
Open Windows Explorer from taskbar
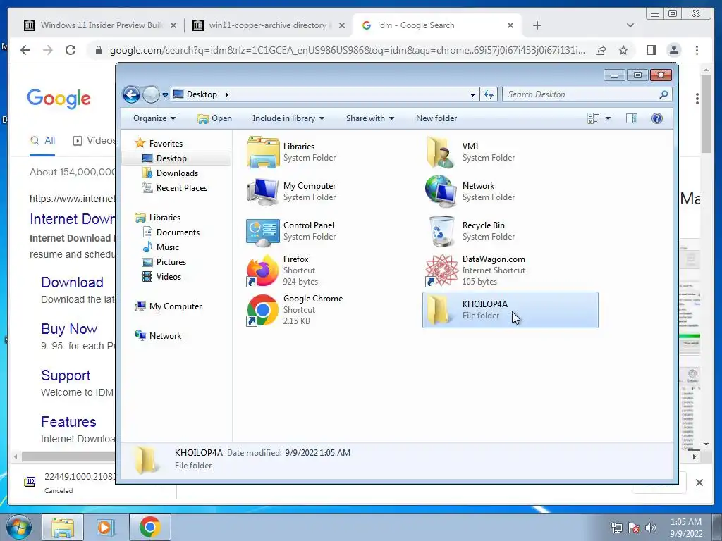click(x=63, y=527)
